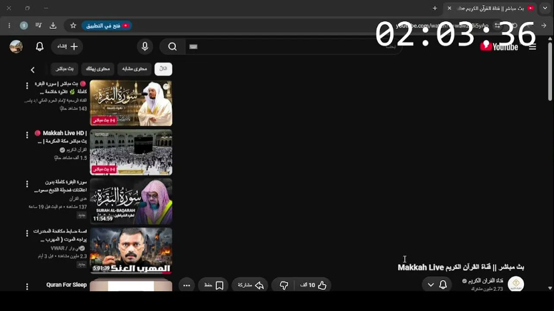Open options for the VWAR video
Viewport: 554px width, 311px height.
pos(27,234)
